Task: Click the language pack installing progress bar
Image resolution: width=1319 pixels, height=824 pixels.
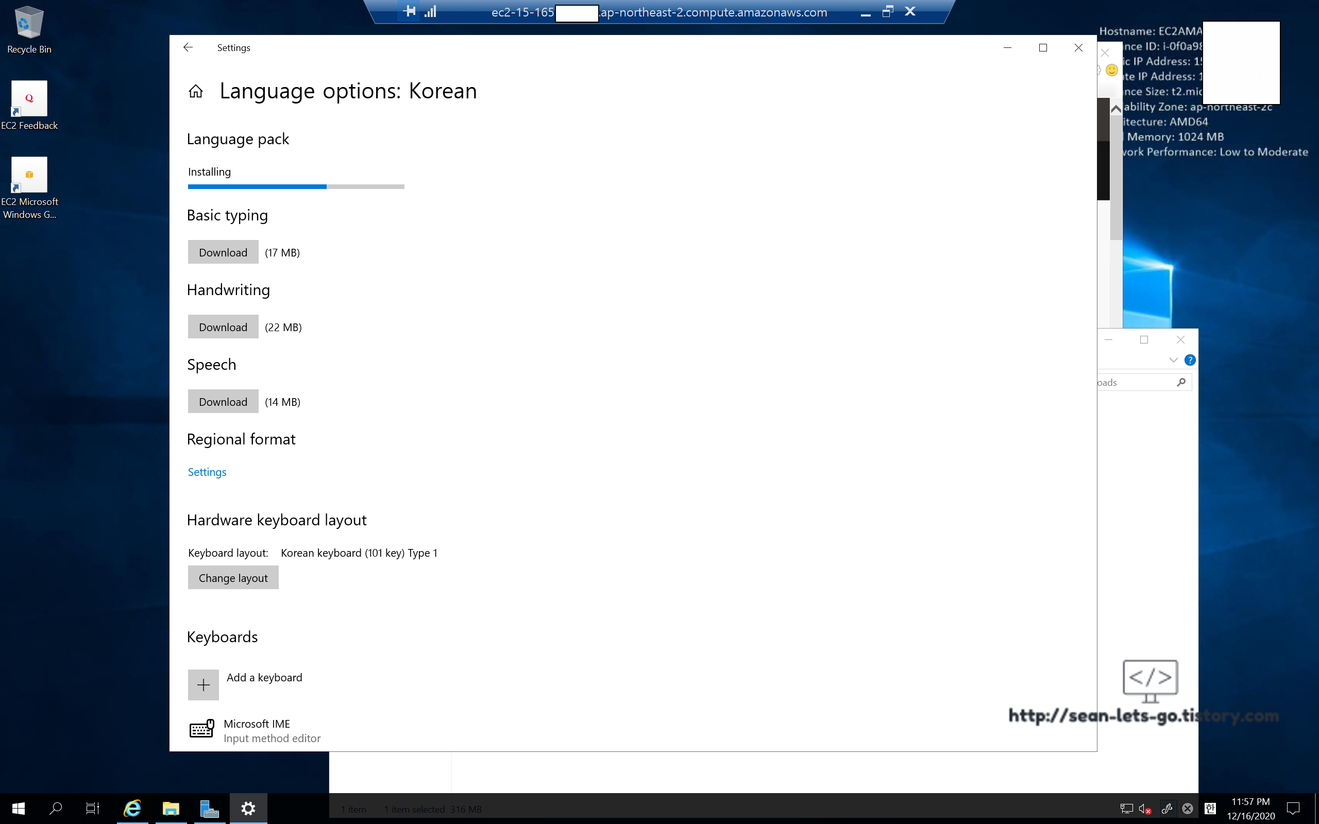Action: 296,187
